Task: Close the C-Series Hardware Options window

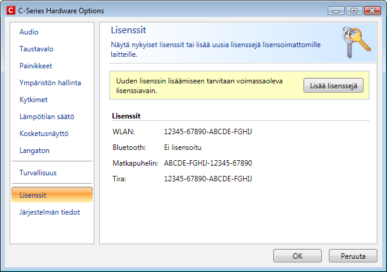Action: click(x=372, y=11)
